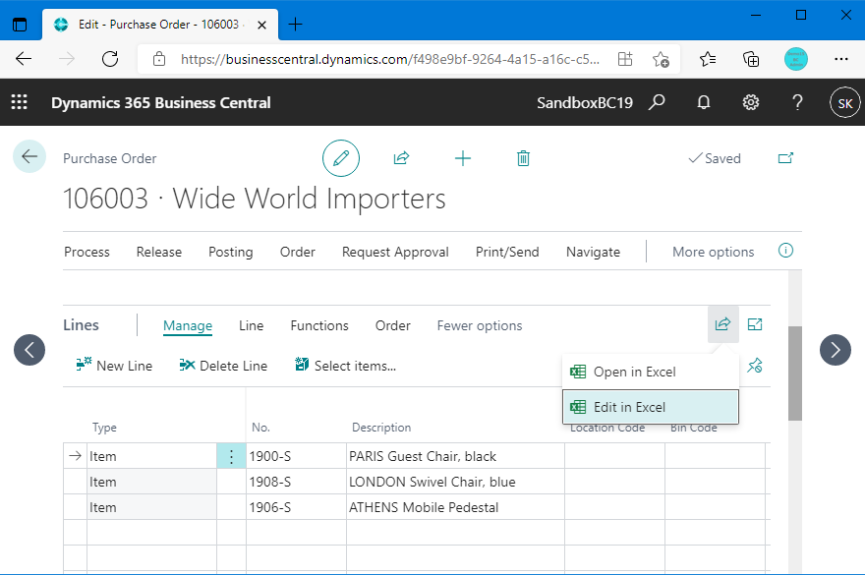This screenshot has width=865, height=575.
Task: Click the search magnifier icon
Action: click(657, 102)
